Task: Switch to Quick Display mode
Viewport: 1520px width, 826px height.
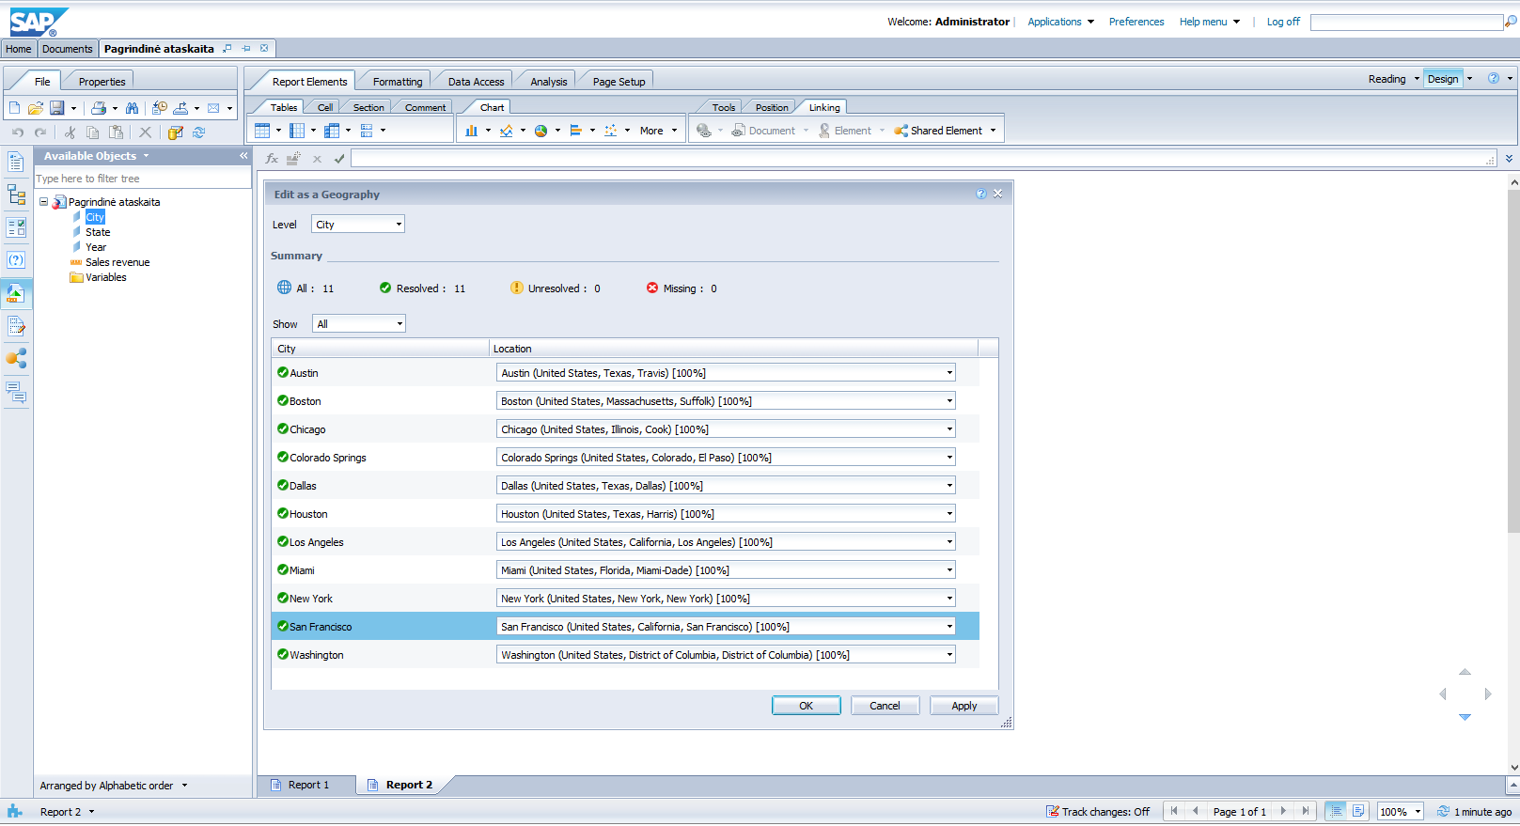Action: coord(1336,811)
